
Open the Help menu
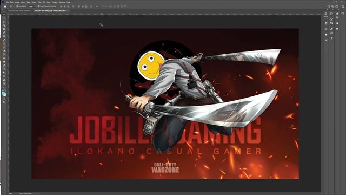point(68,2)
